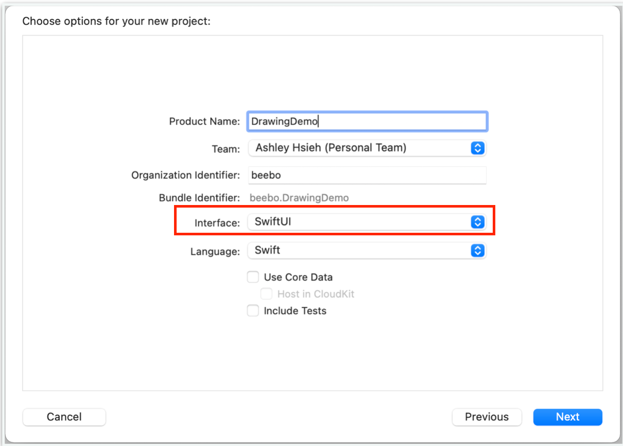Image resolution: width=623 pixels, height=446 pixels.
Task: Enable the Use Core Data checkbox
Action: [253, 277]
